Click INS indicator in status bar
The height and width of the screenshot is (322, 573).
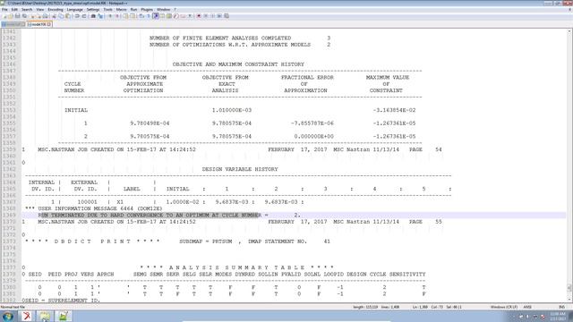(x=561, y=307)
